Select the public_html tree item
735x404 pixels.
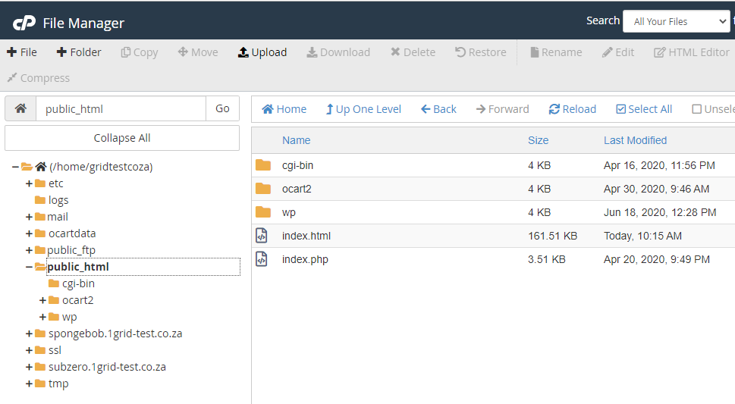click(78, 267)
